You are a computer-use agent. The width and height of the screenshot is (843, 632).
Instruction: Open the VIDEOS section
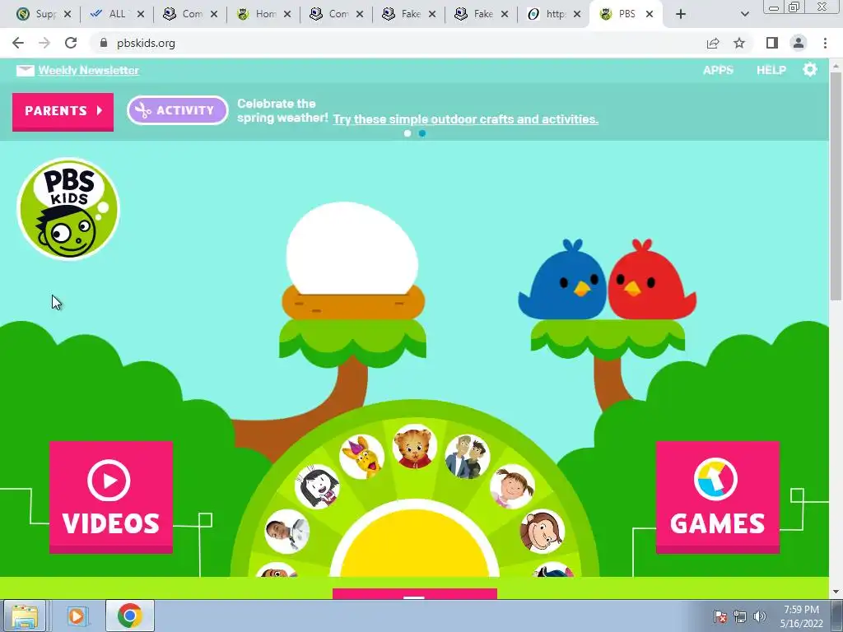111,496
